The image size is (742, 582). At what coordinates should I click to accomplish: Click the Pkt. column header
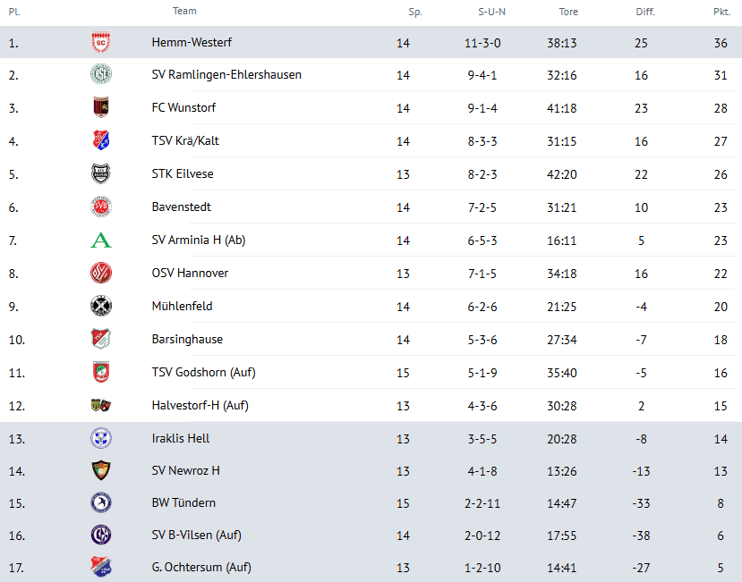pos(721,13)
